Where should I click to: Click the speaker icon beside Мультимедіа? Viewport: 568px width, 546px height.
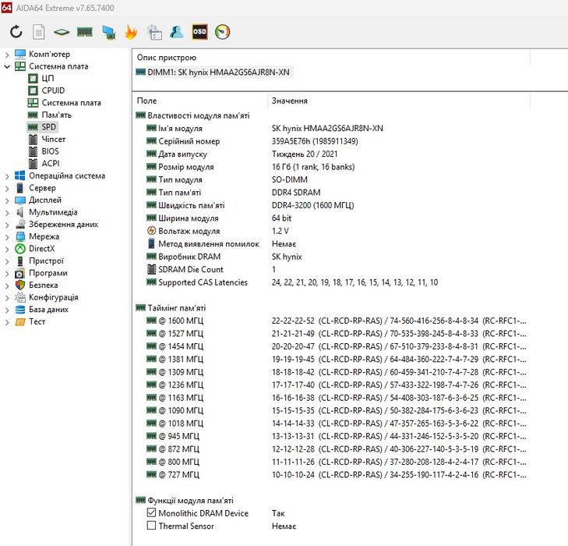20,212
